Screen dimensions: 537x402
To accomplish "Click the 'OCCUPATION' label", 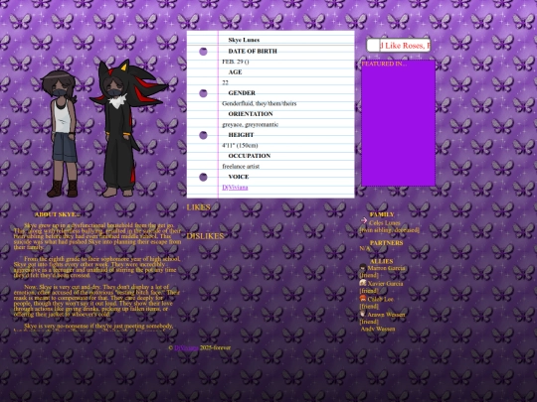I will (x=250, y=156).
